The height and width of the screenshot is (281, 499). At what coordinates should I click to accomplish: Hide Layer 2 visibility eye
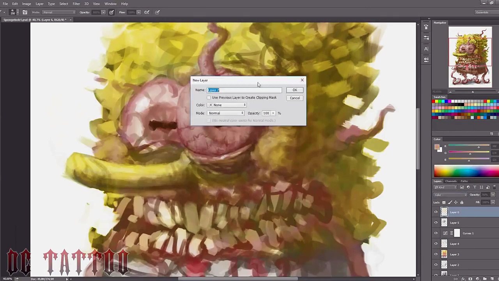point(436,265)
